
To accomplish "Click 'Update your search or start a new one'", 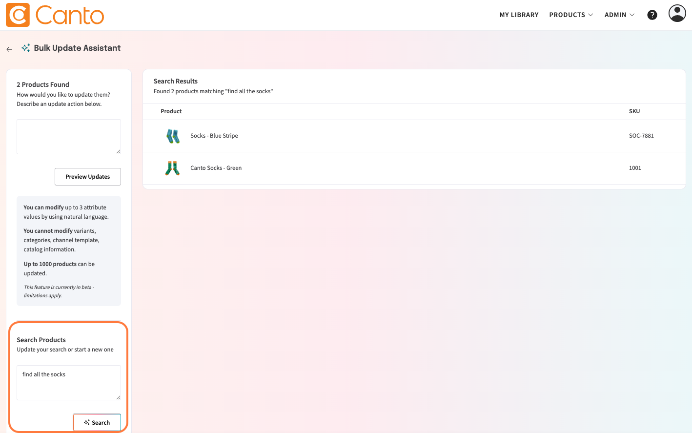I will pyautogui.click(x=65, y=350).
